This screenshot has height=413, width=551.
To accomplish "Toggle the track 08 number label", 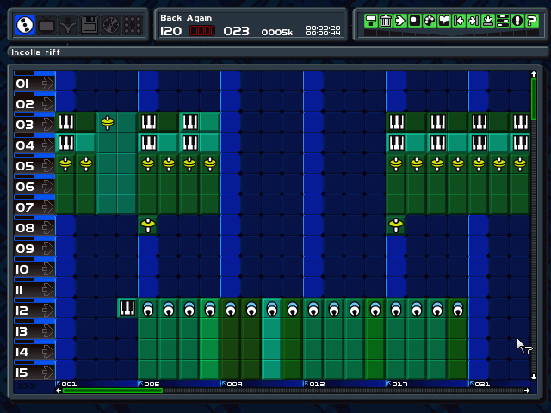I will [25, 228].
